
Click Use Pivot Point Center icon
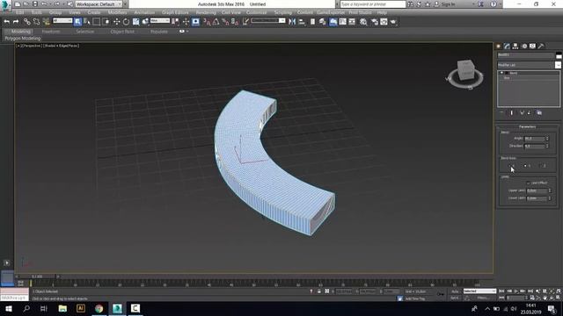[175, 22]
